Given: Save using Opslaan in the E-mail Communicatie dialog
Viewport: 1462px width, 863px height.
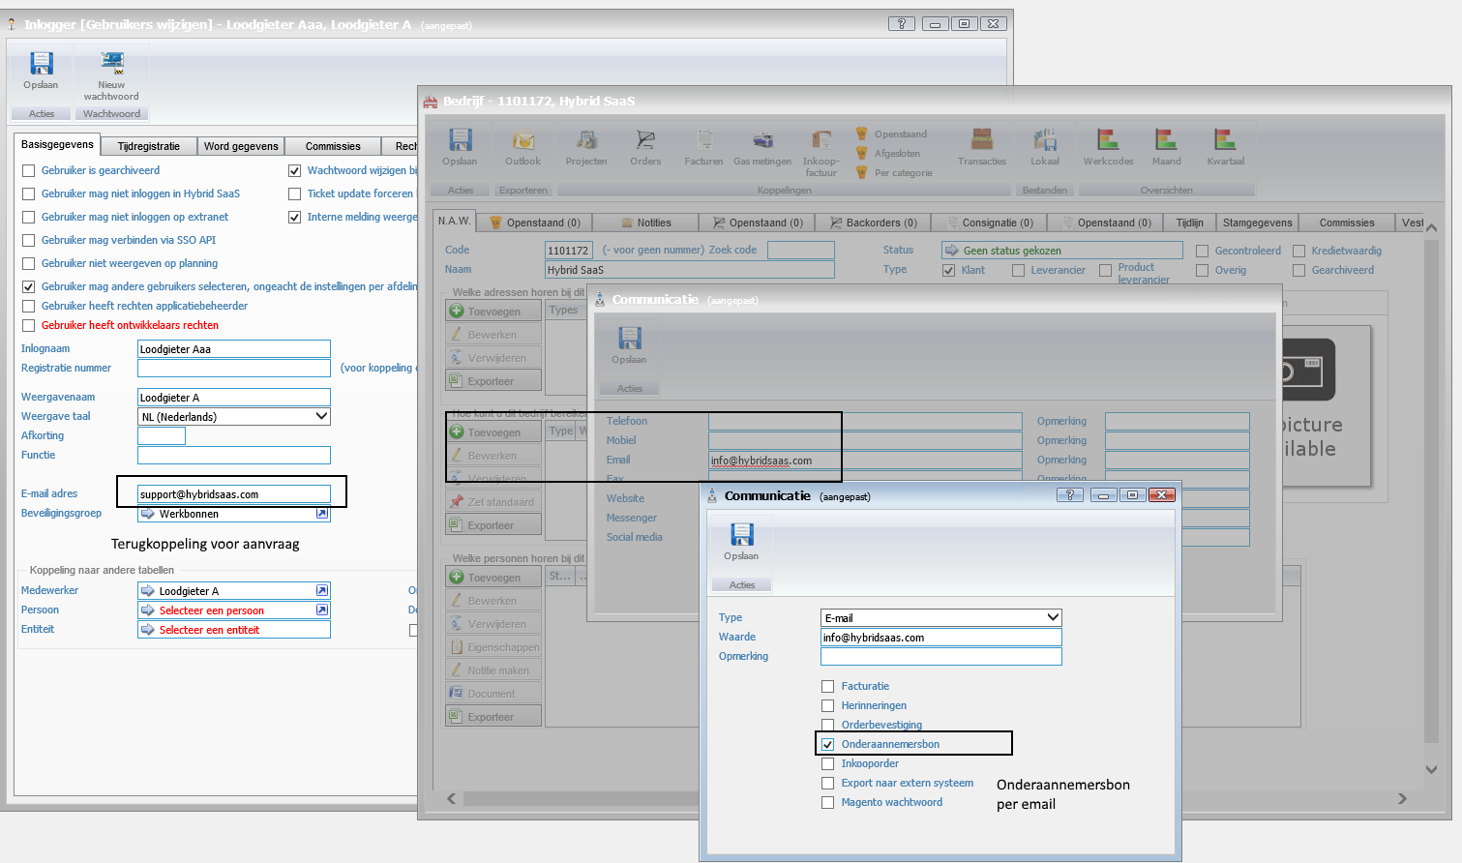Looking at the screenshot, I should tap(741, 536).
